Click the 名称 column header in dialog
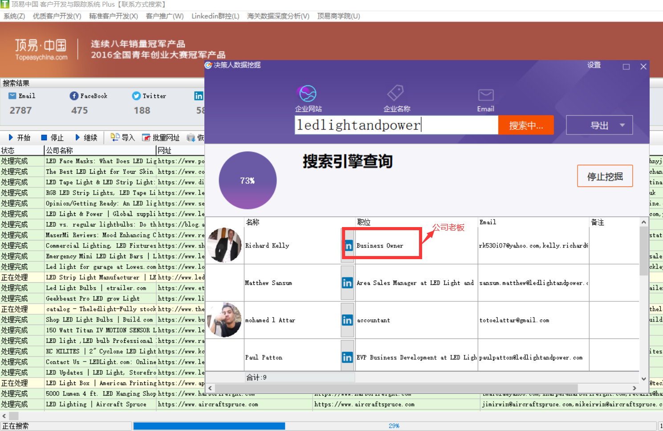663x431 pixels. [x=300, y=222]
